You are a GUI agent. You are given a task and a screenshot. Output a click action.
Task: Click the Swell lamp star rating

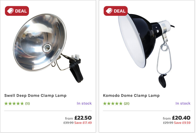(x=14, y=103)
